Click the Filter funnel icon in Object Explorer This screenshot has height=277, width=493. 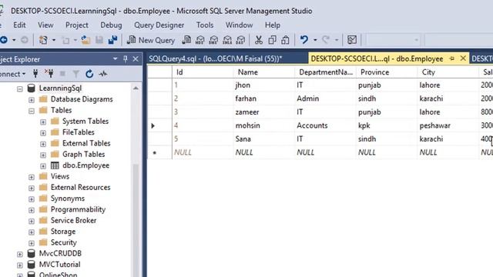(x=76, y=74)
